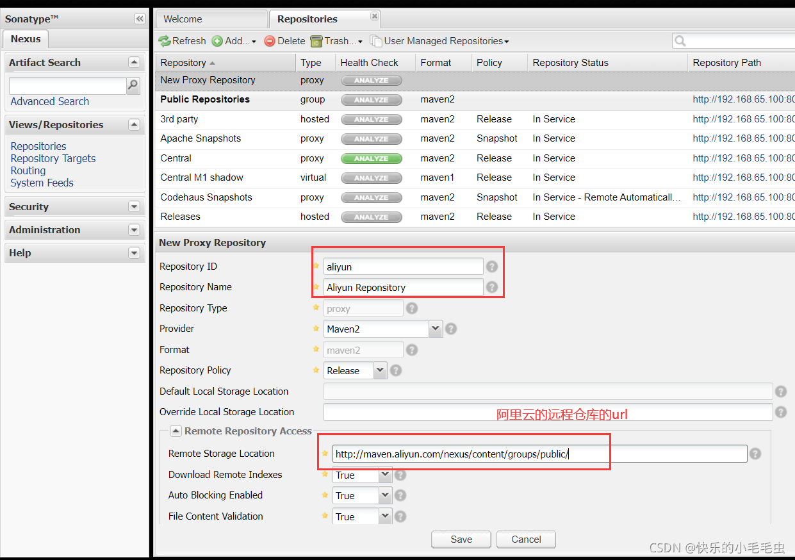This screenshot has width=795, height=560.
Task: Cancel the new proxy repository form
Action: (x=526, y=539)
